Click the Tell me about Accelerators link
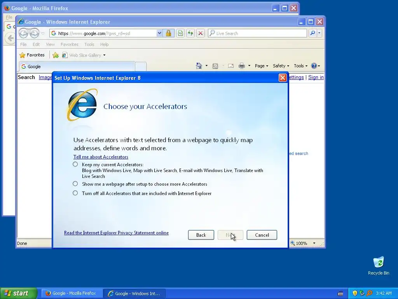The height and width of the screenshot is (299, 398). 101,157
